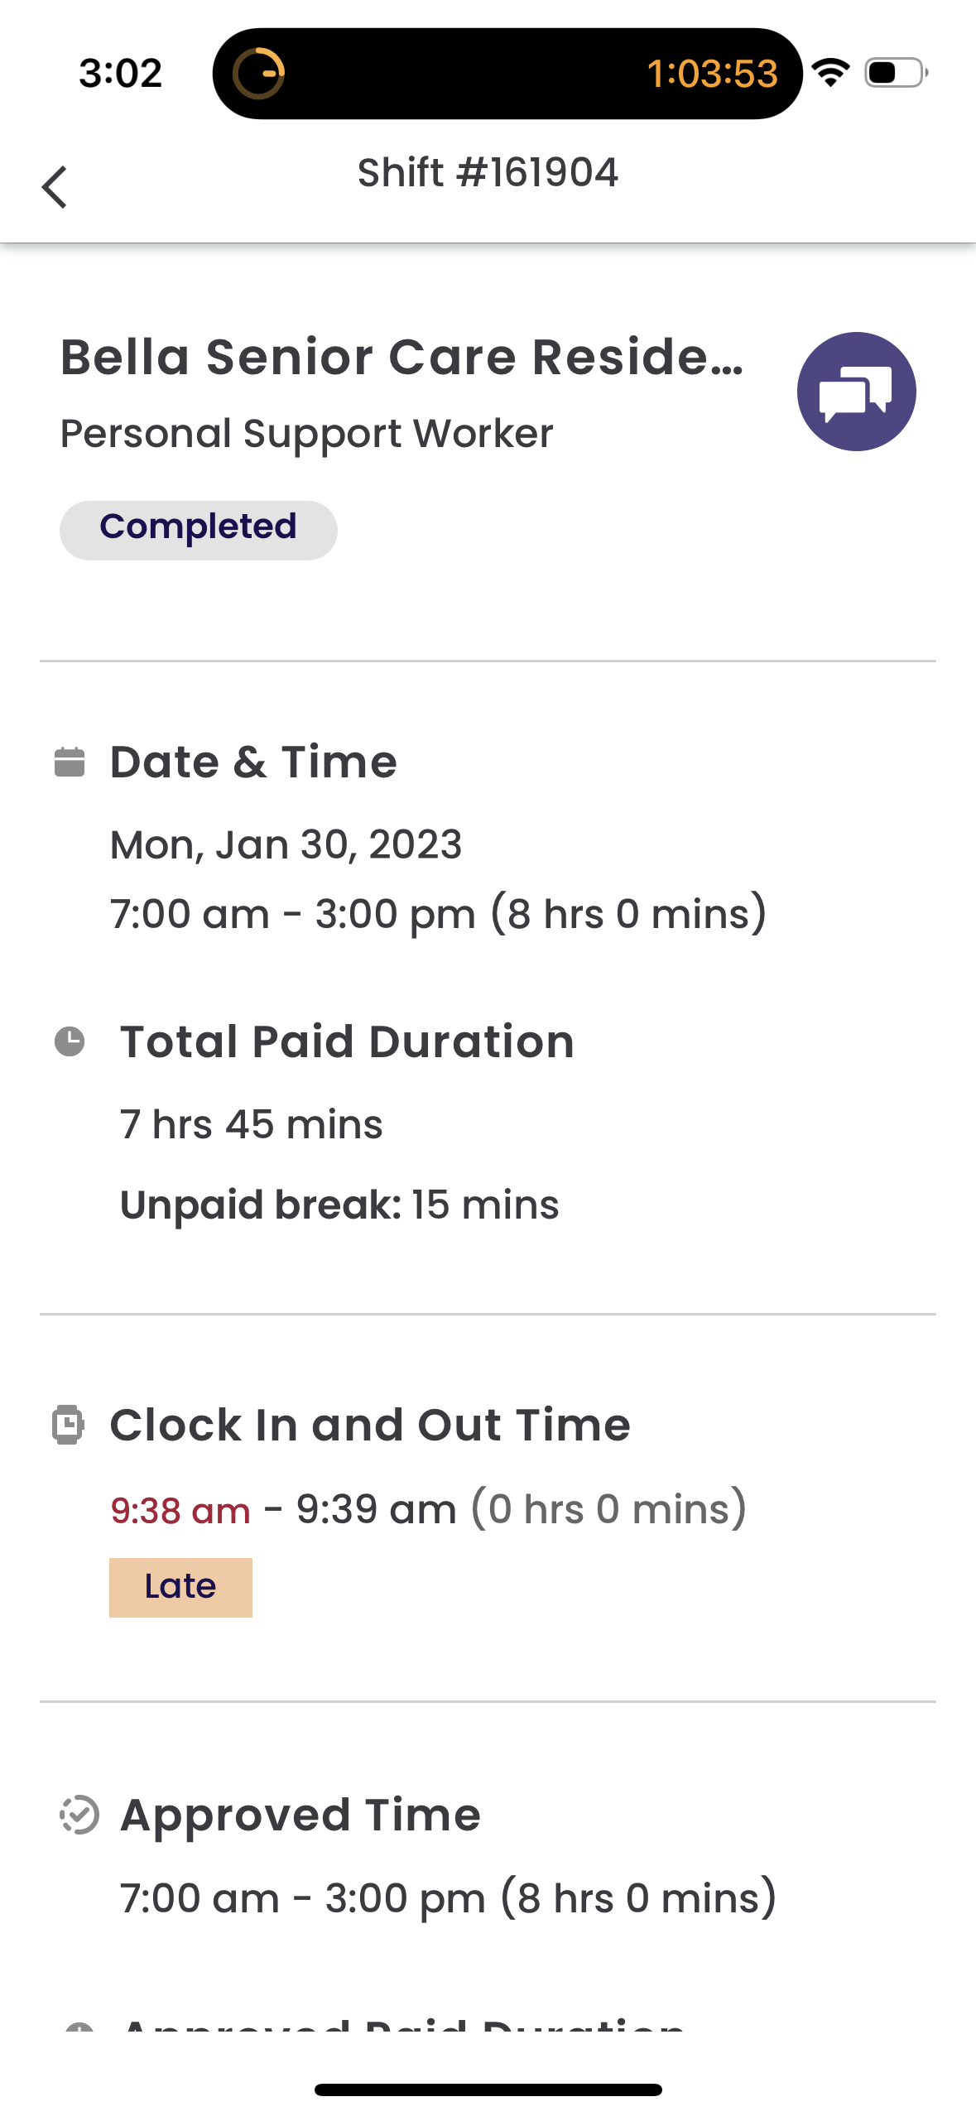Tap Bella Senior Care facility name
The height and width of the screenshot is (2116, 976).
pos(402,357)
